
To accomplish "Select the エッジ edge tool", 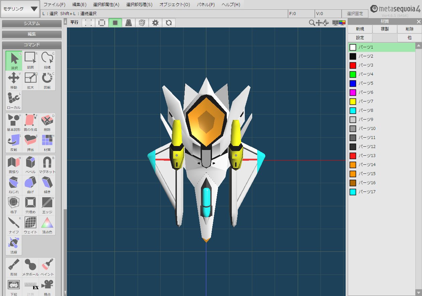I will 47,205.
